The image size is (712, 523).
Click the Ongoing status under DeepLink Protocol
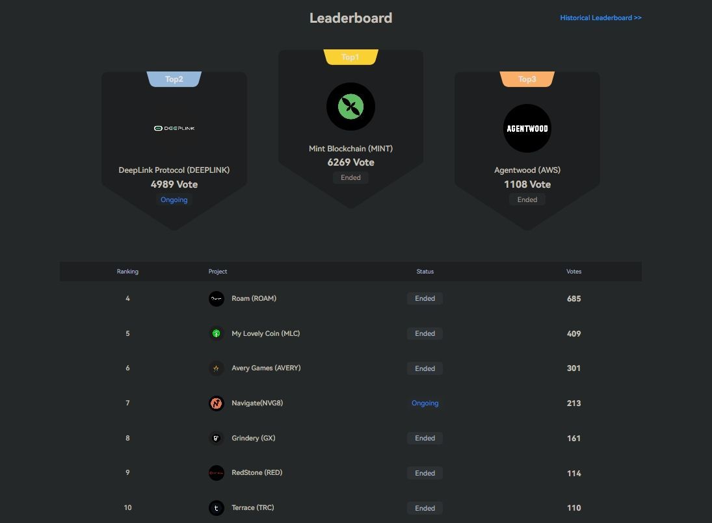[x=174, y=199]
